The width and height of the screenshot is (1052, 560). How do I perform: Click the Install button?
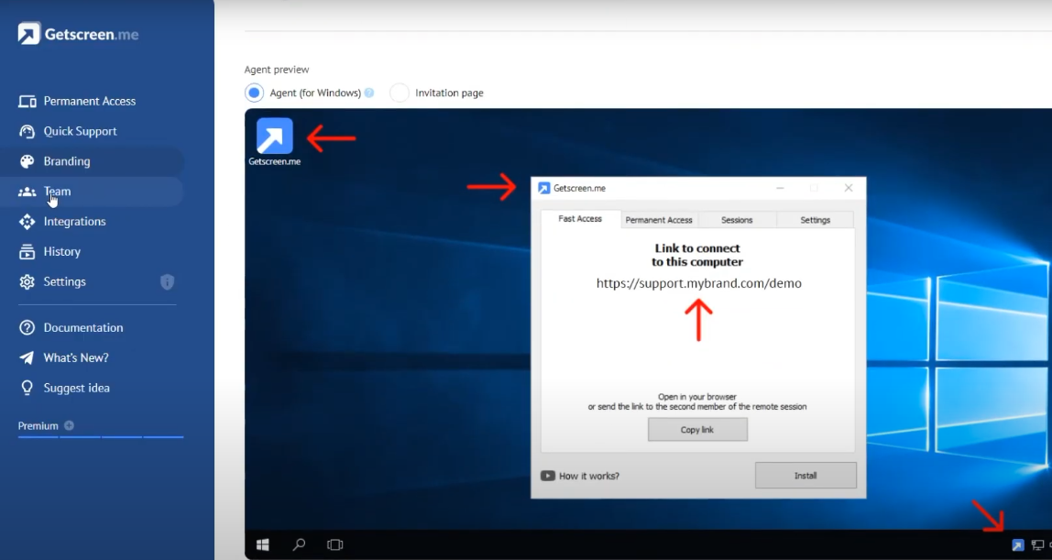pyautogui.click(x=805, y=476)
